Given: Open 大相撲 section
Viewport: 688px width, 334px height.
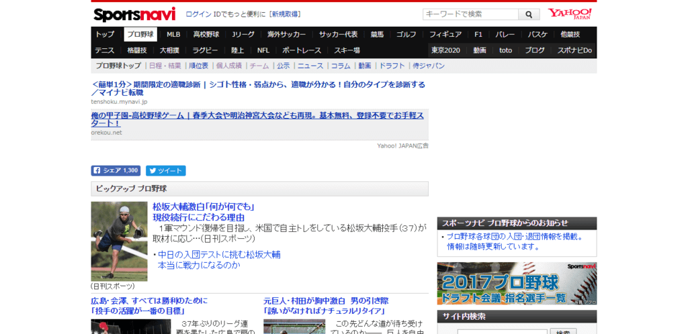Looking at the screenshot, I should (x=169, y=50).
